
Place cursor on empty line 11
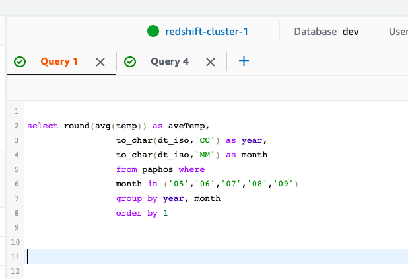[198, 257]
